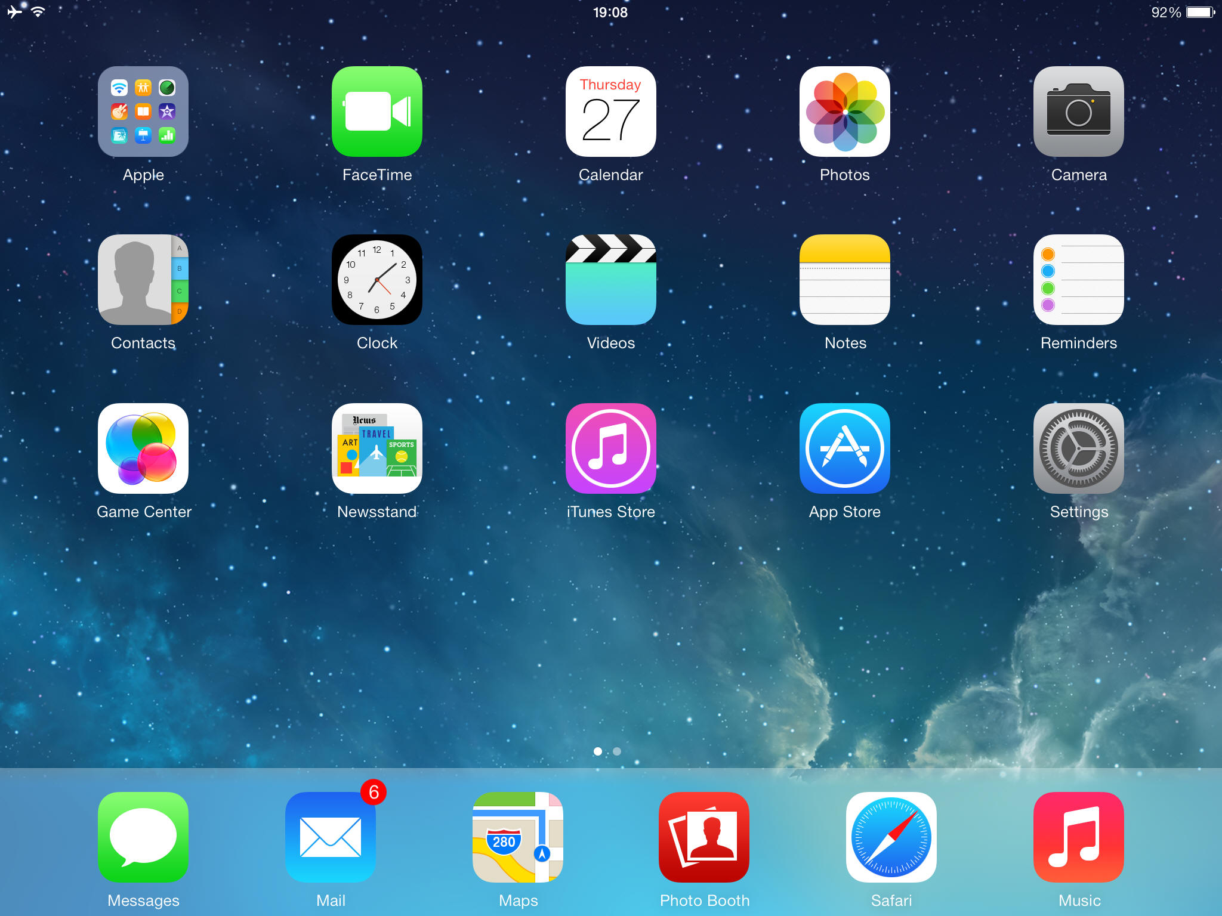Screen dimensions: 1222x916
Task: Open the FaceTime app
Action: (377, 112)
